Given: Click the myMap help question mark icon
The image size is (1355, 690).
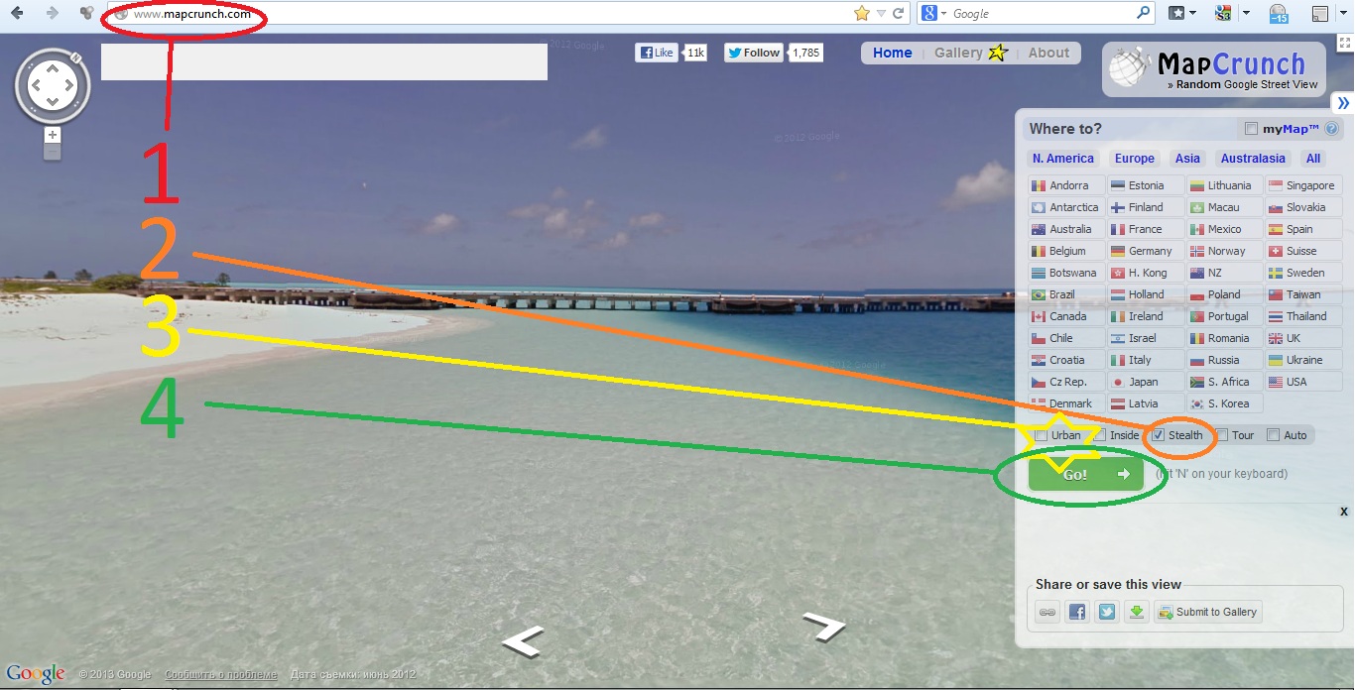Looking at the screenshot, I should [1332, 129].
